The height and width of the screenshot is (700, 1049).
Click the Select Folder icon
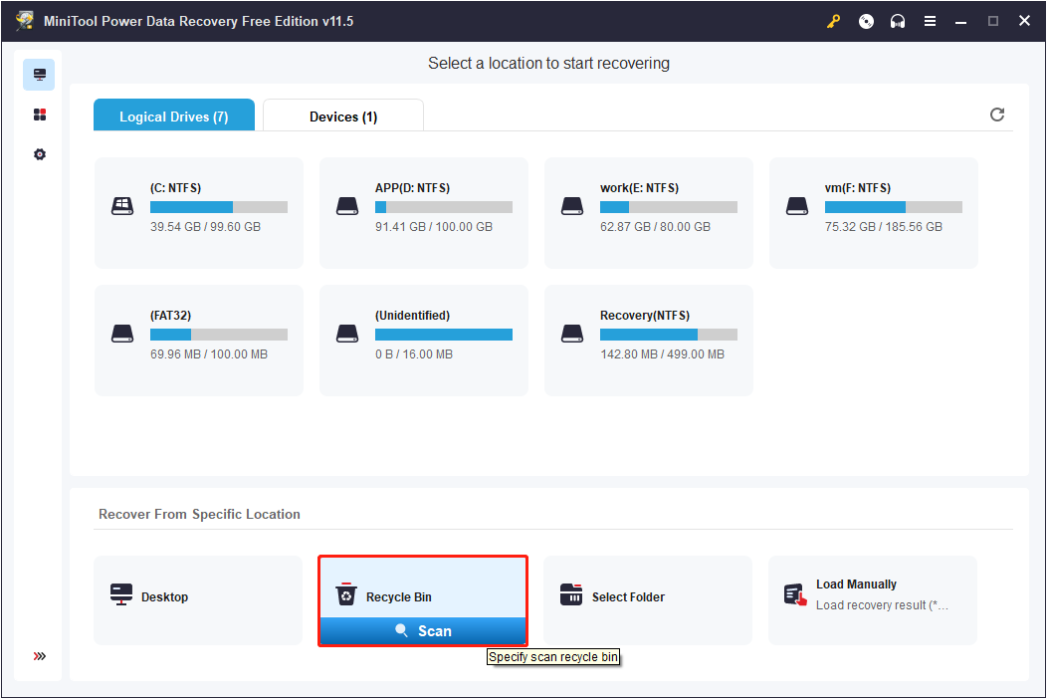point(570,594)
